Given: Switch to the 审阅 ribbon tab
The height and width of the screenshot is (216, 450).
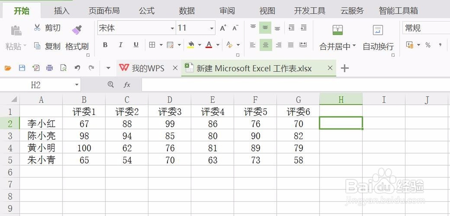Looking at the screenshot, I should point(227,11).
